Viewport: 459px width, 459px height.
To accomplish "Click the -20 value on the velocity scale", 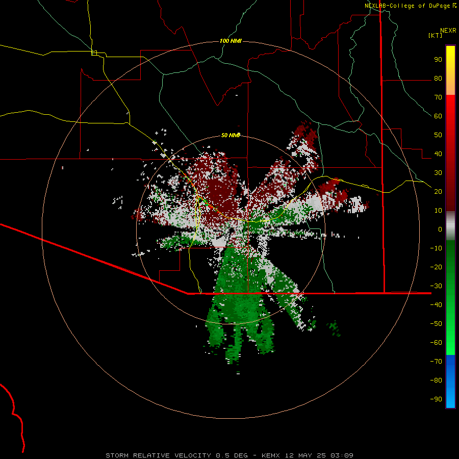I will point(436,267).
